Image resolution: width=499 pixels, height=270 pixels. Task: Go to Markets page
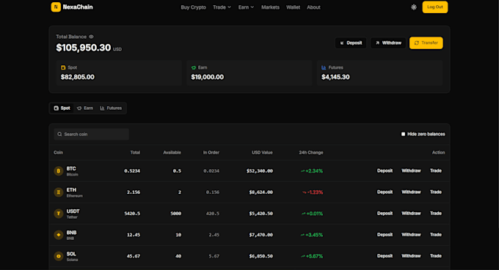coord(270,7)
